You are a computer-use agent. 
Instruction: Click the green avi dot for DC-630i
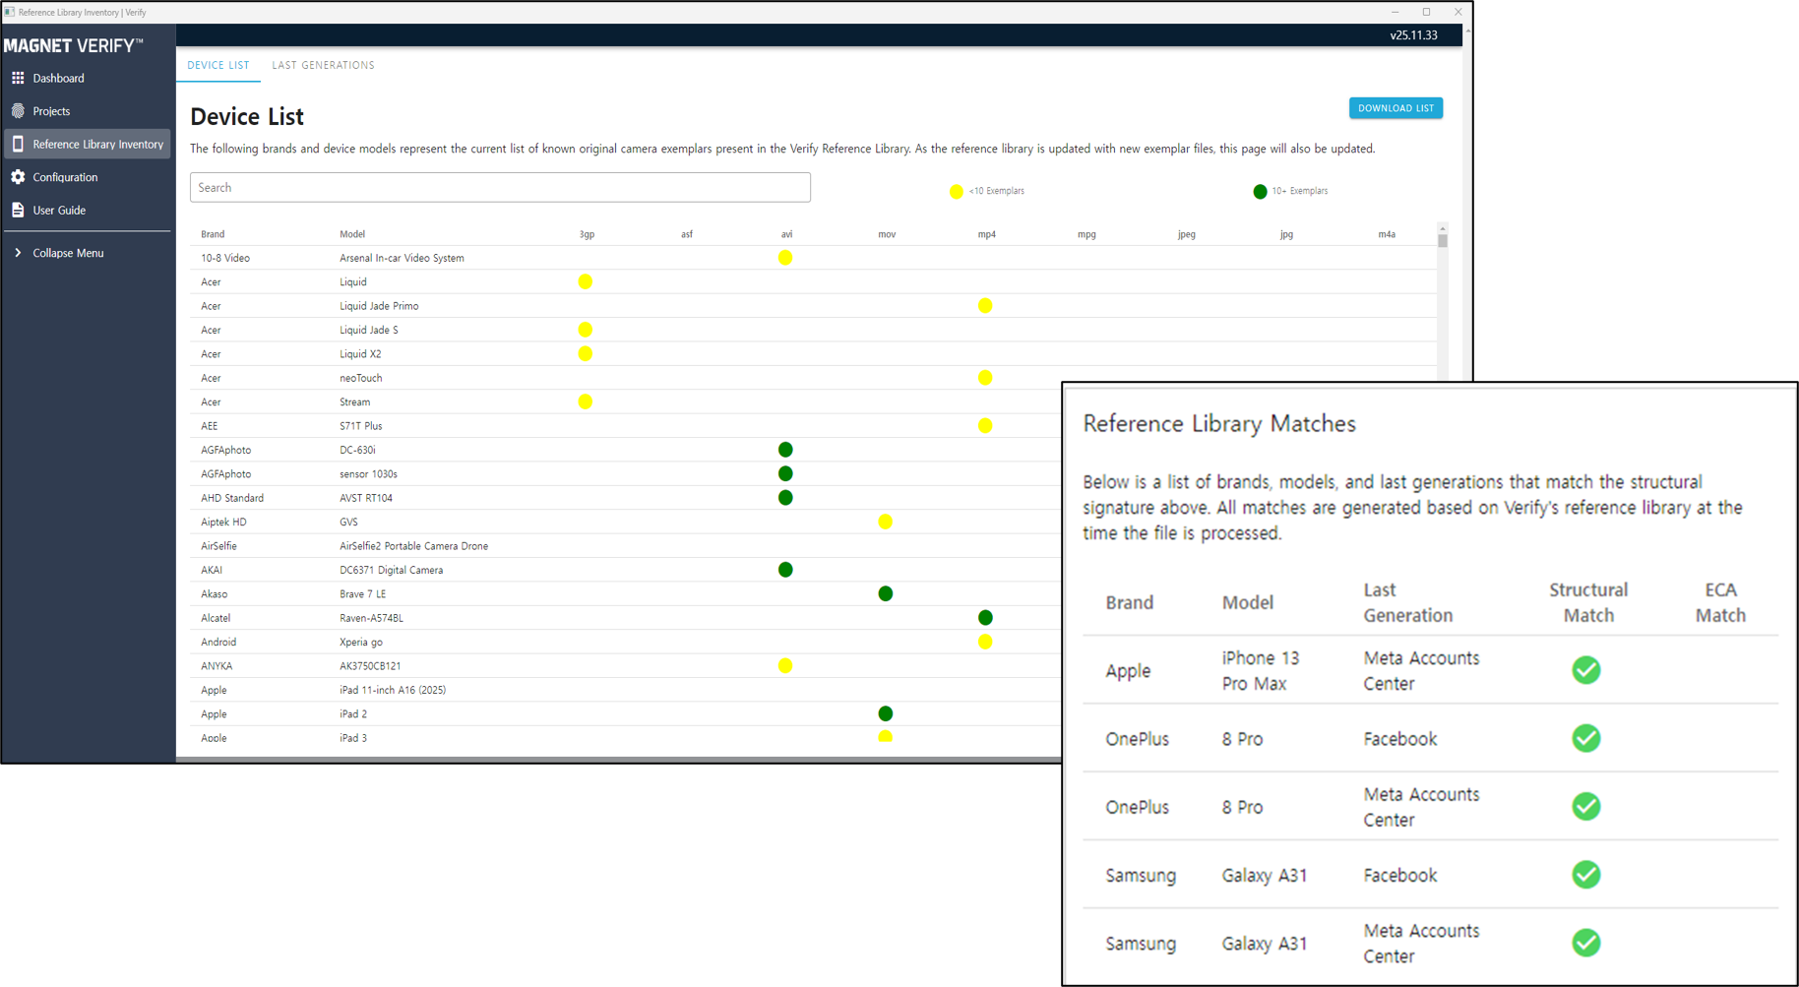[x=785, y=450]
